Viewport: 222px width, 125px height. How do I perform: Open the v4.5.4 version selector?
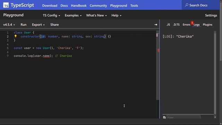pyautogui.click(x=9, y=25)
